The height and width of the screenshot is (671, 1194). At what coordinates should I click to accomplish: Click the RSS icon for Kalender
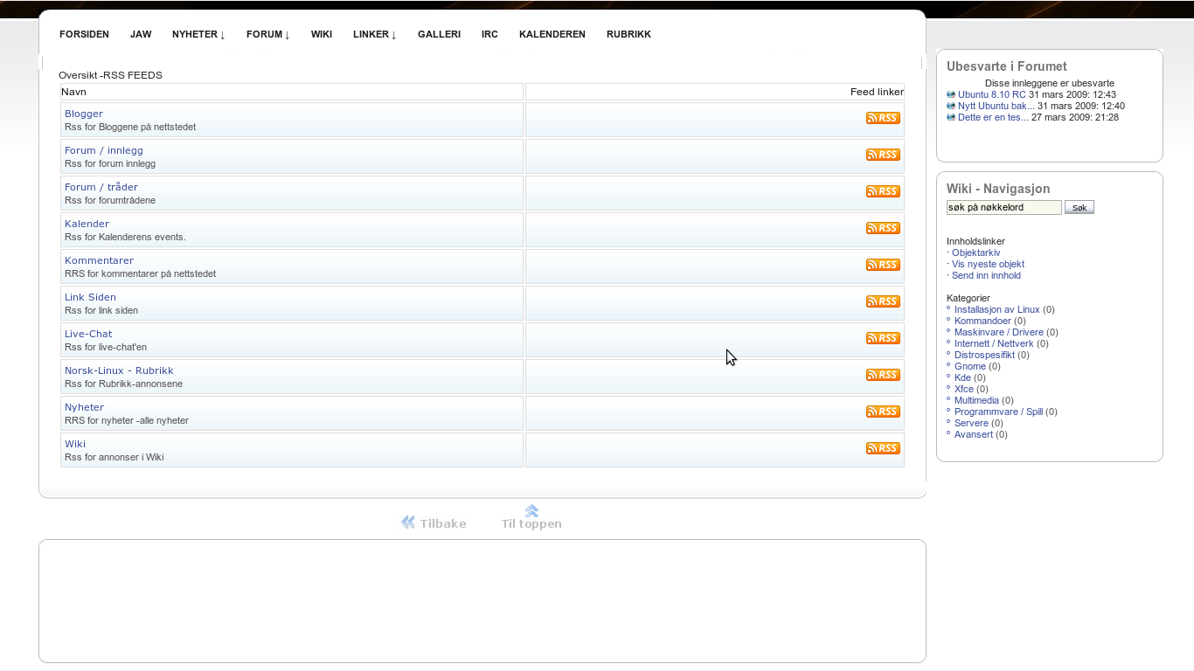click(883, 228)
